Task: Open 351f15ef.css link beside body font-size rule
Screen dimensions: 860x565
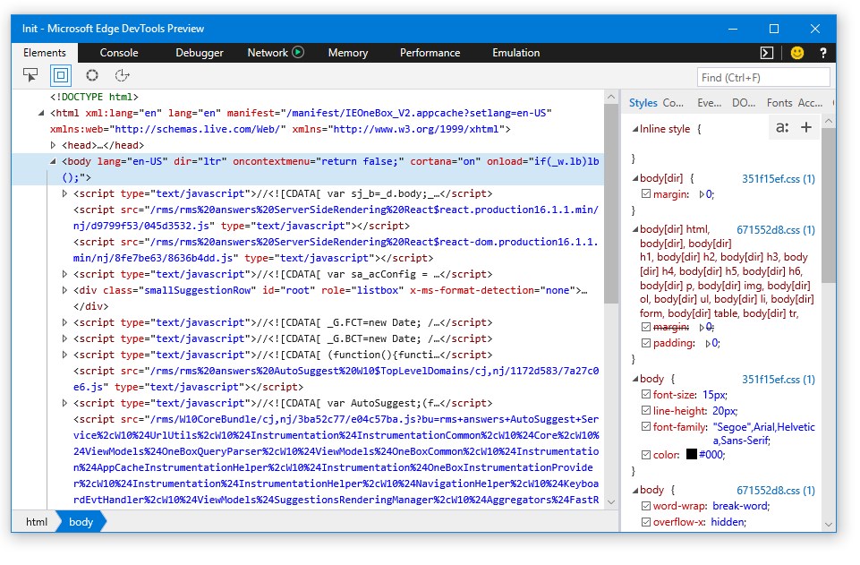Action: click(779, 380)
